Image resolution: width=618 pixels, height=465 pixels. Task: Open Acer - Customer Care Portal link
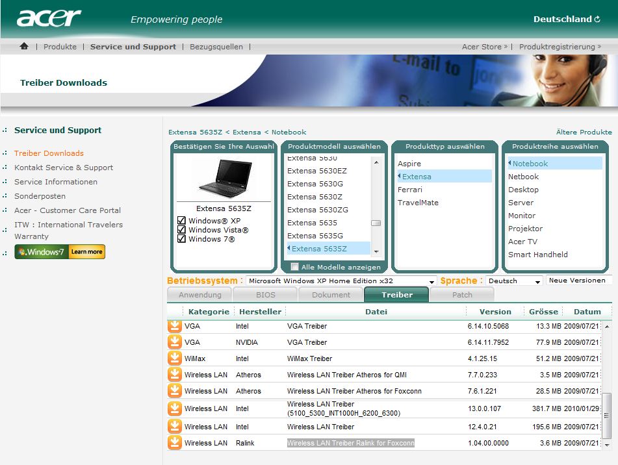coord(68,210)
